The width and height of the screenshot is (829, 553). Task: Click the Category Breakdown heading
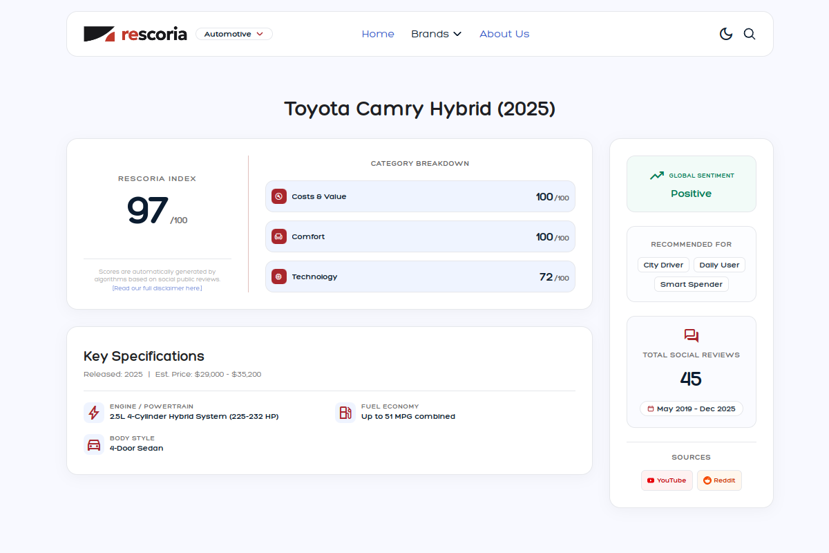(x=420, y=164)
